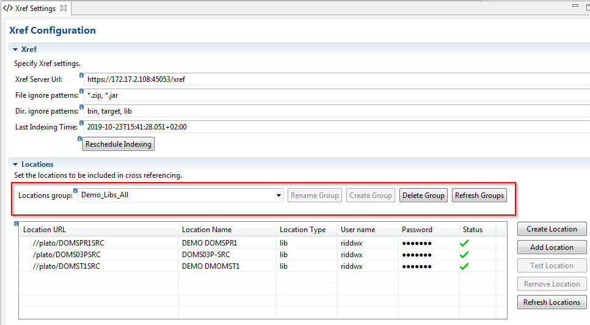590x325 pixels.
Task: Click info icon beside File ignore patterns
Action: pyautogui.click(x=81, y=91)
